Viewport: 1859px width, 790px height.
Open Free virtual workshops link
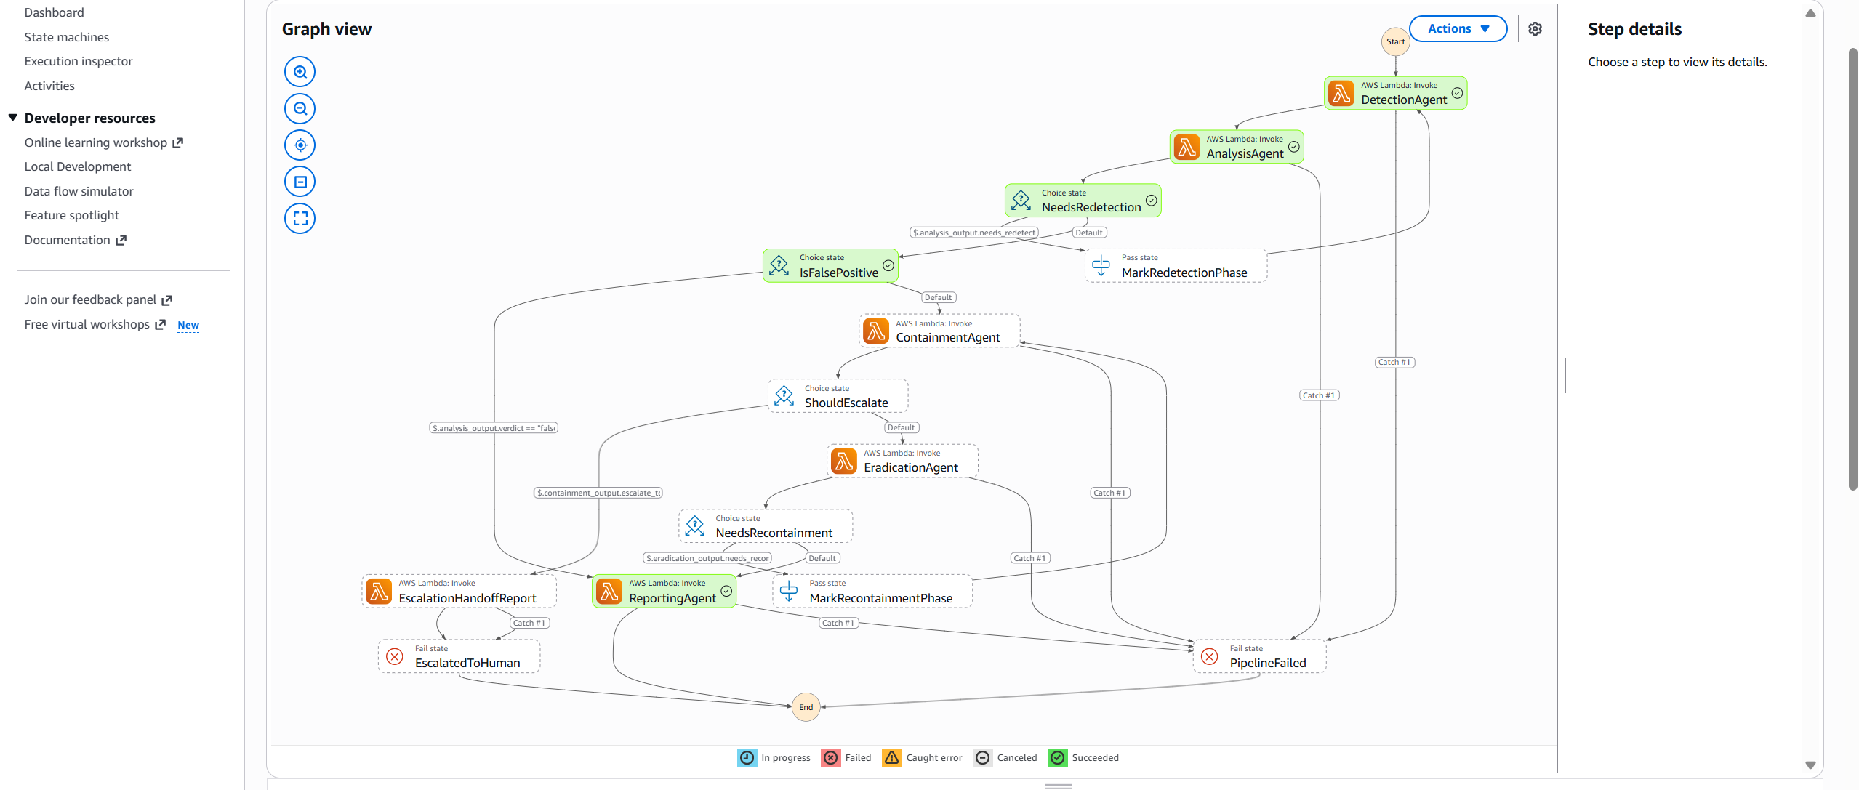95,324
